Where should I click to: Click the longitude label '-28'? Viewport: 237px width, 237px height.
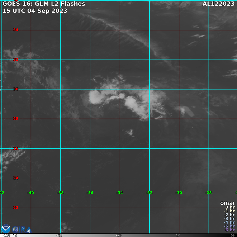coord(209,193)
